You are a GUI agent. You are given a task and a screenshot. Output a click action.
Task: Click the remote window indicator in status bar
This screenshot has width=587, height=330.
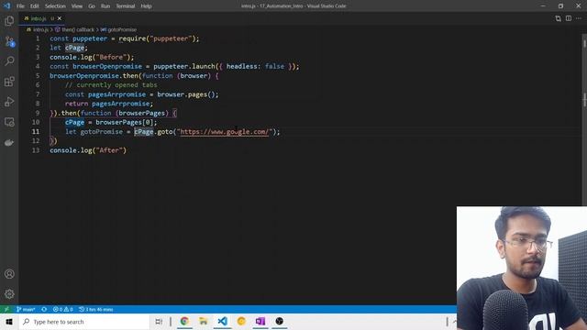pos(6,310)
